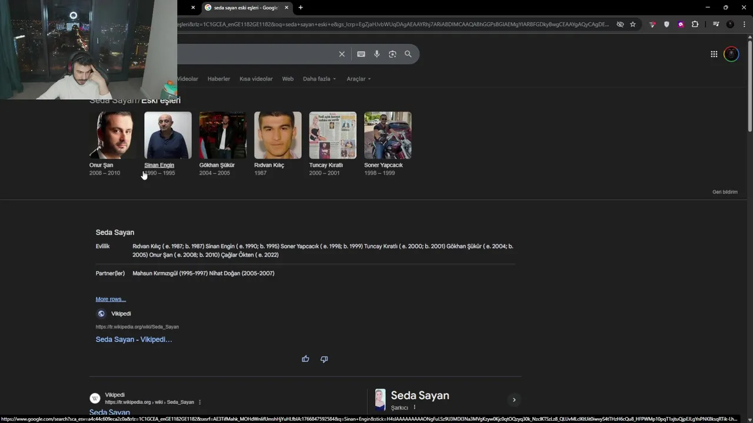Click the Geri bildirim feedback link
Viewport: 753px width, 423px height.
tap(725, 192)
